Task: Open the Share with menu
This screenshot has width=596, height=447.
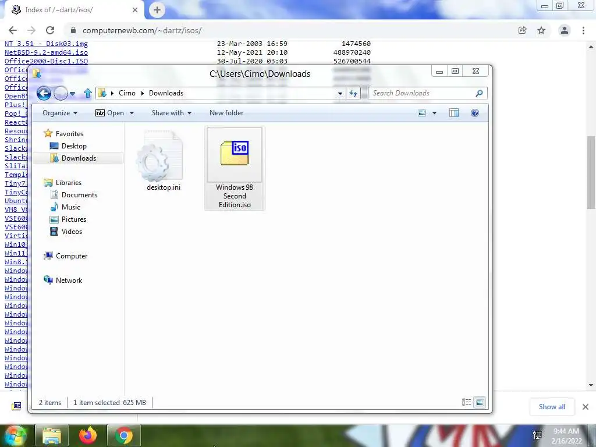Action: pyautogui.click(x=172, y=113)
